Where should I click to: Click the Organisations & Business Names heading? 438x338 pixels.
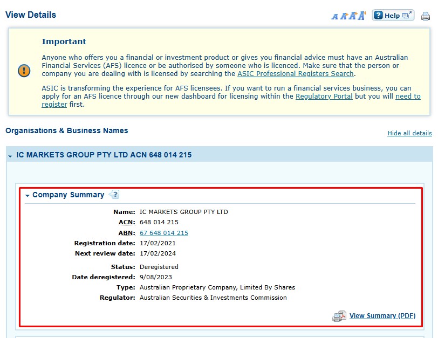(67, 130)
